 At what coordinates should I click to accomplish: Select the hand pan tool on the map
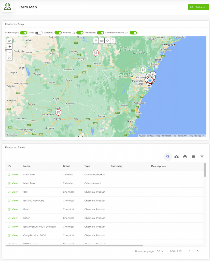point(96,41)
